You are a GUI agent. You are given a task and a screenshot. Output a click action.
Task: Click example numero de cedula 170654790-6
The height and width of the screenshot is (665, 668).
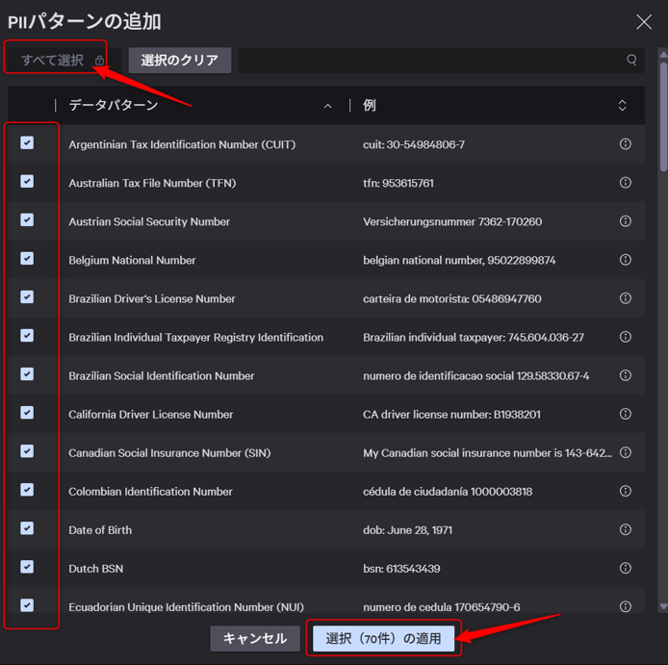(x=442, y=607)
